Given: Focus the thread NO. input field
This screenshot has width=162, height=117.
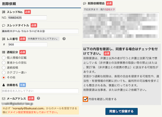Looking at the screenshot, I should [x=27, y=18].
